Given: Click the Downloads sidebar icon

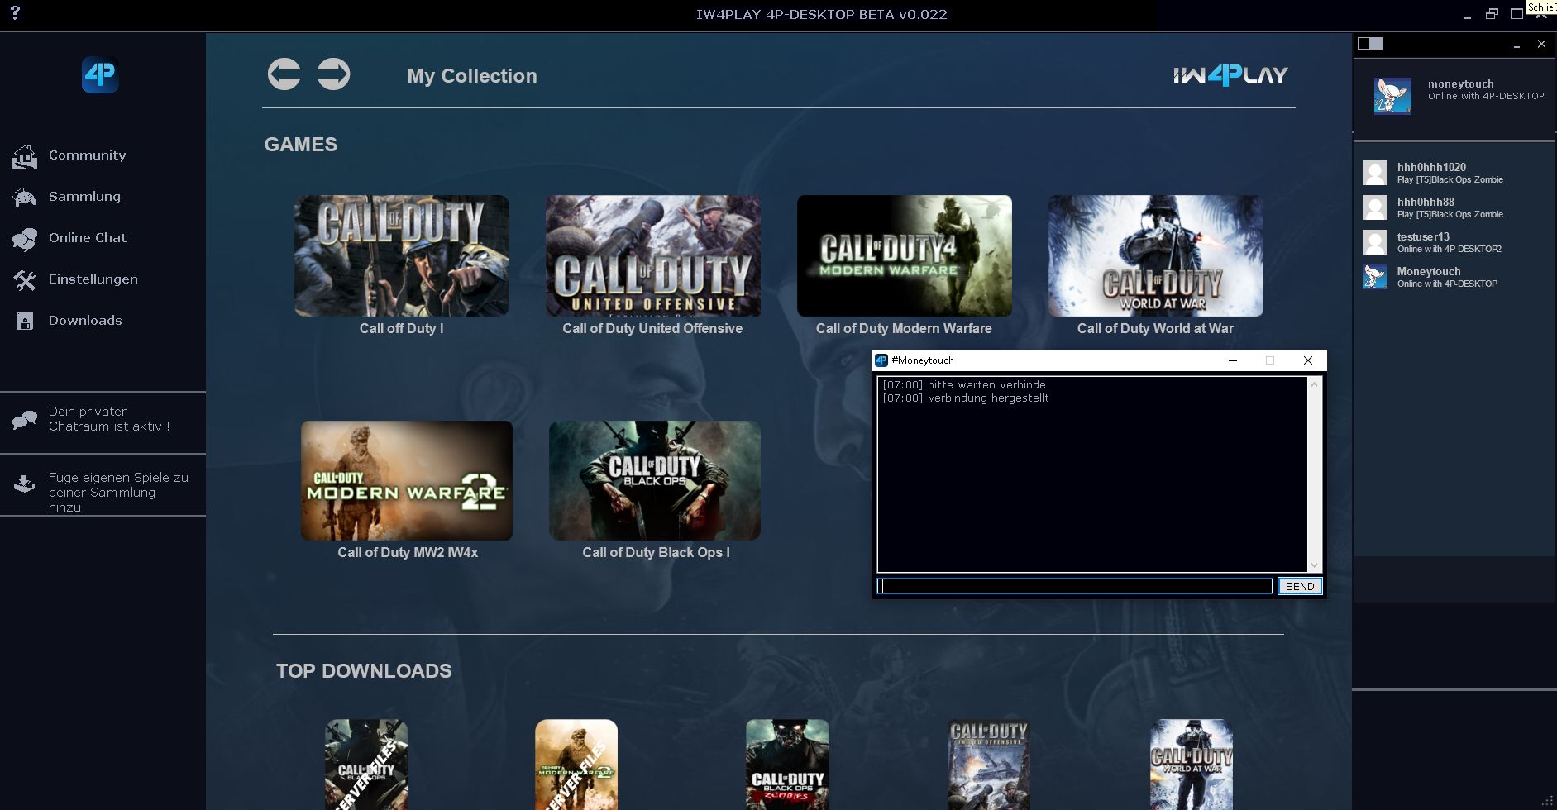Looking at the screenshot, I should point(25,322).
